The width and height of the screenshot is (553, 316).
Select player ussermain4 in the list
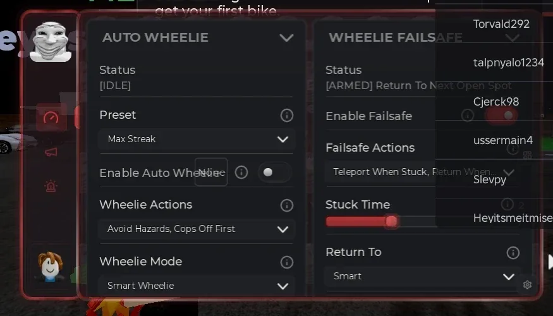503,140
